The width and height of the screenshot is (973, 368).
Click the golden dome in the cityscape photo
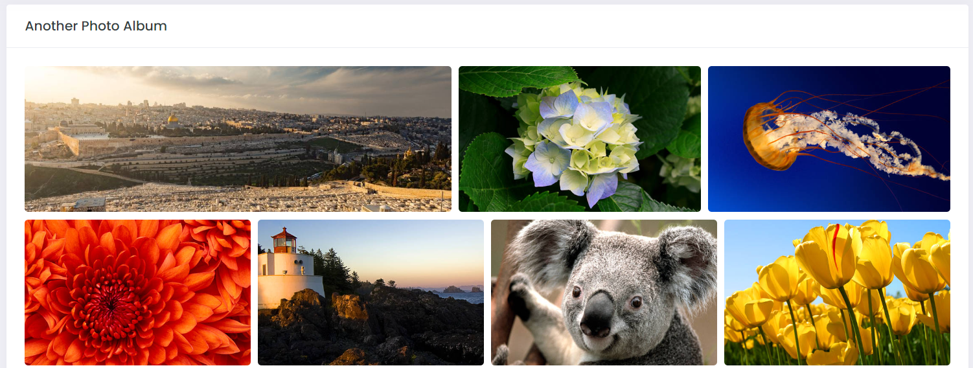click(x=173, y=119)
